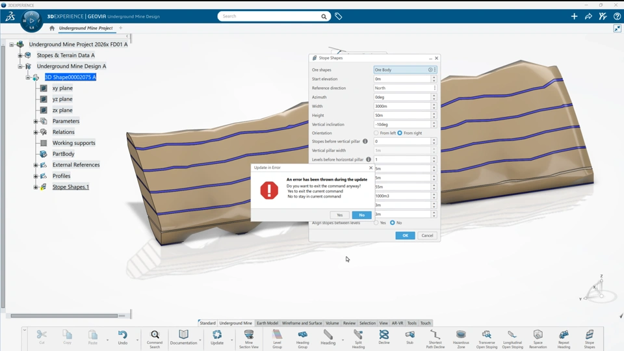Click Cancel in Stope Shapes dialog
This screenshot has width=624, height=351.
click(x=427, y=235)
